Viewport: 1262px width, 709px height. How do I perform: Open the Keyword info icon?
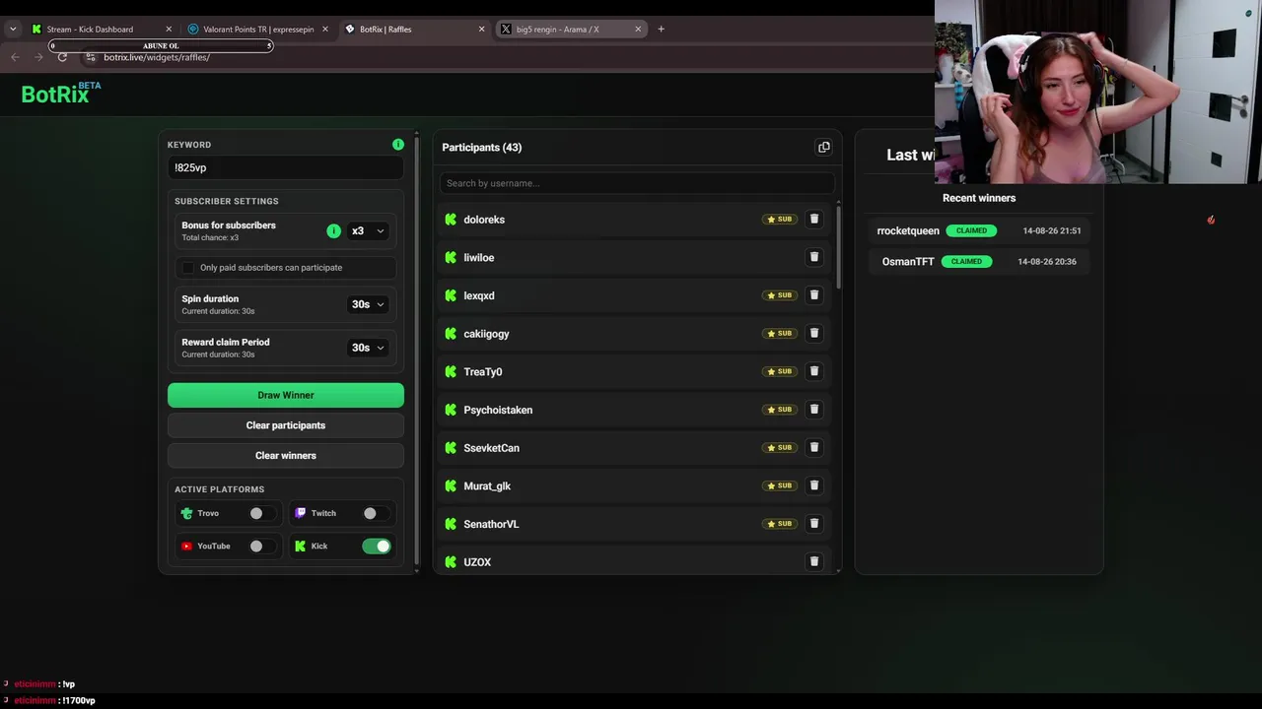click(398, 145)
